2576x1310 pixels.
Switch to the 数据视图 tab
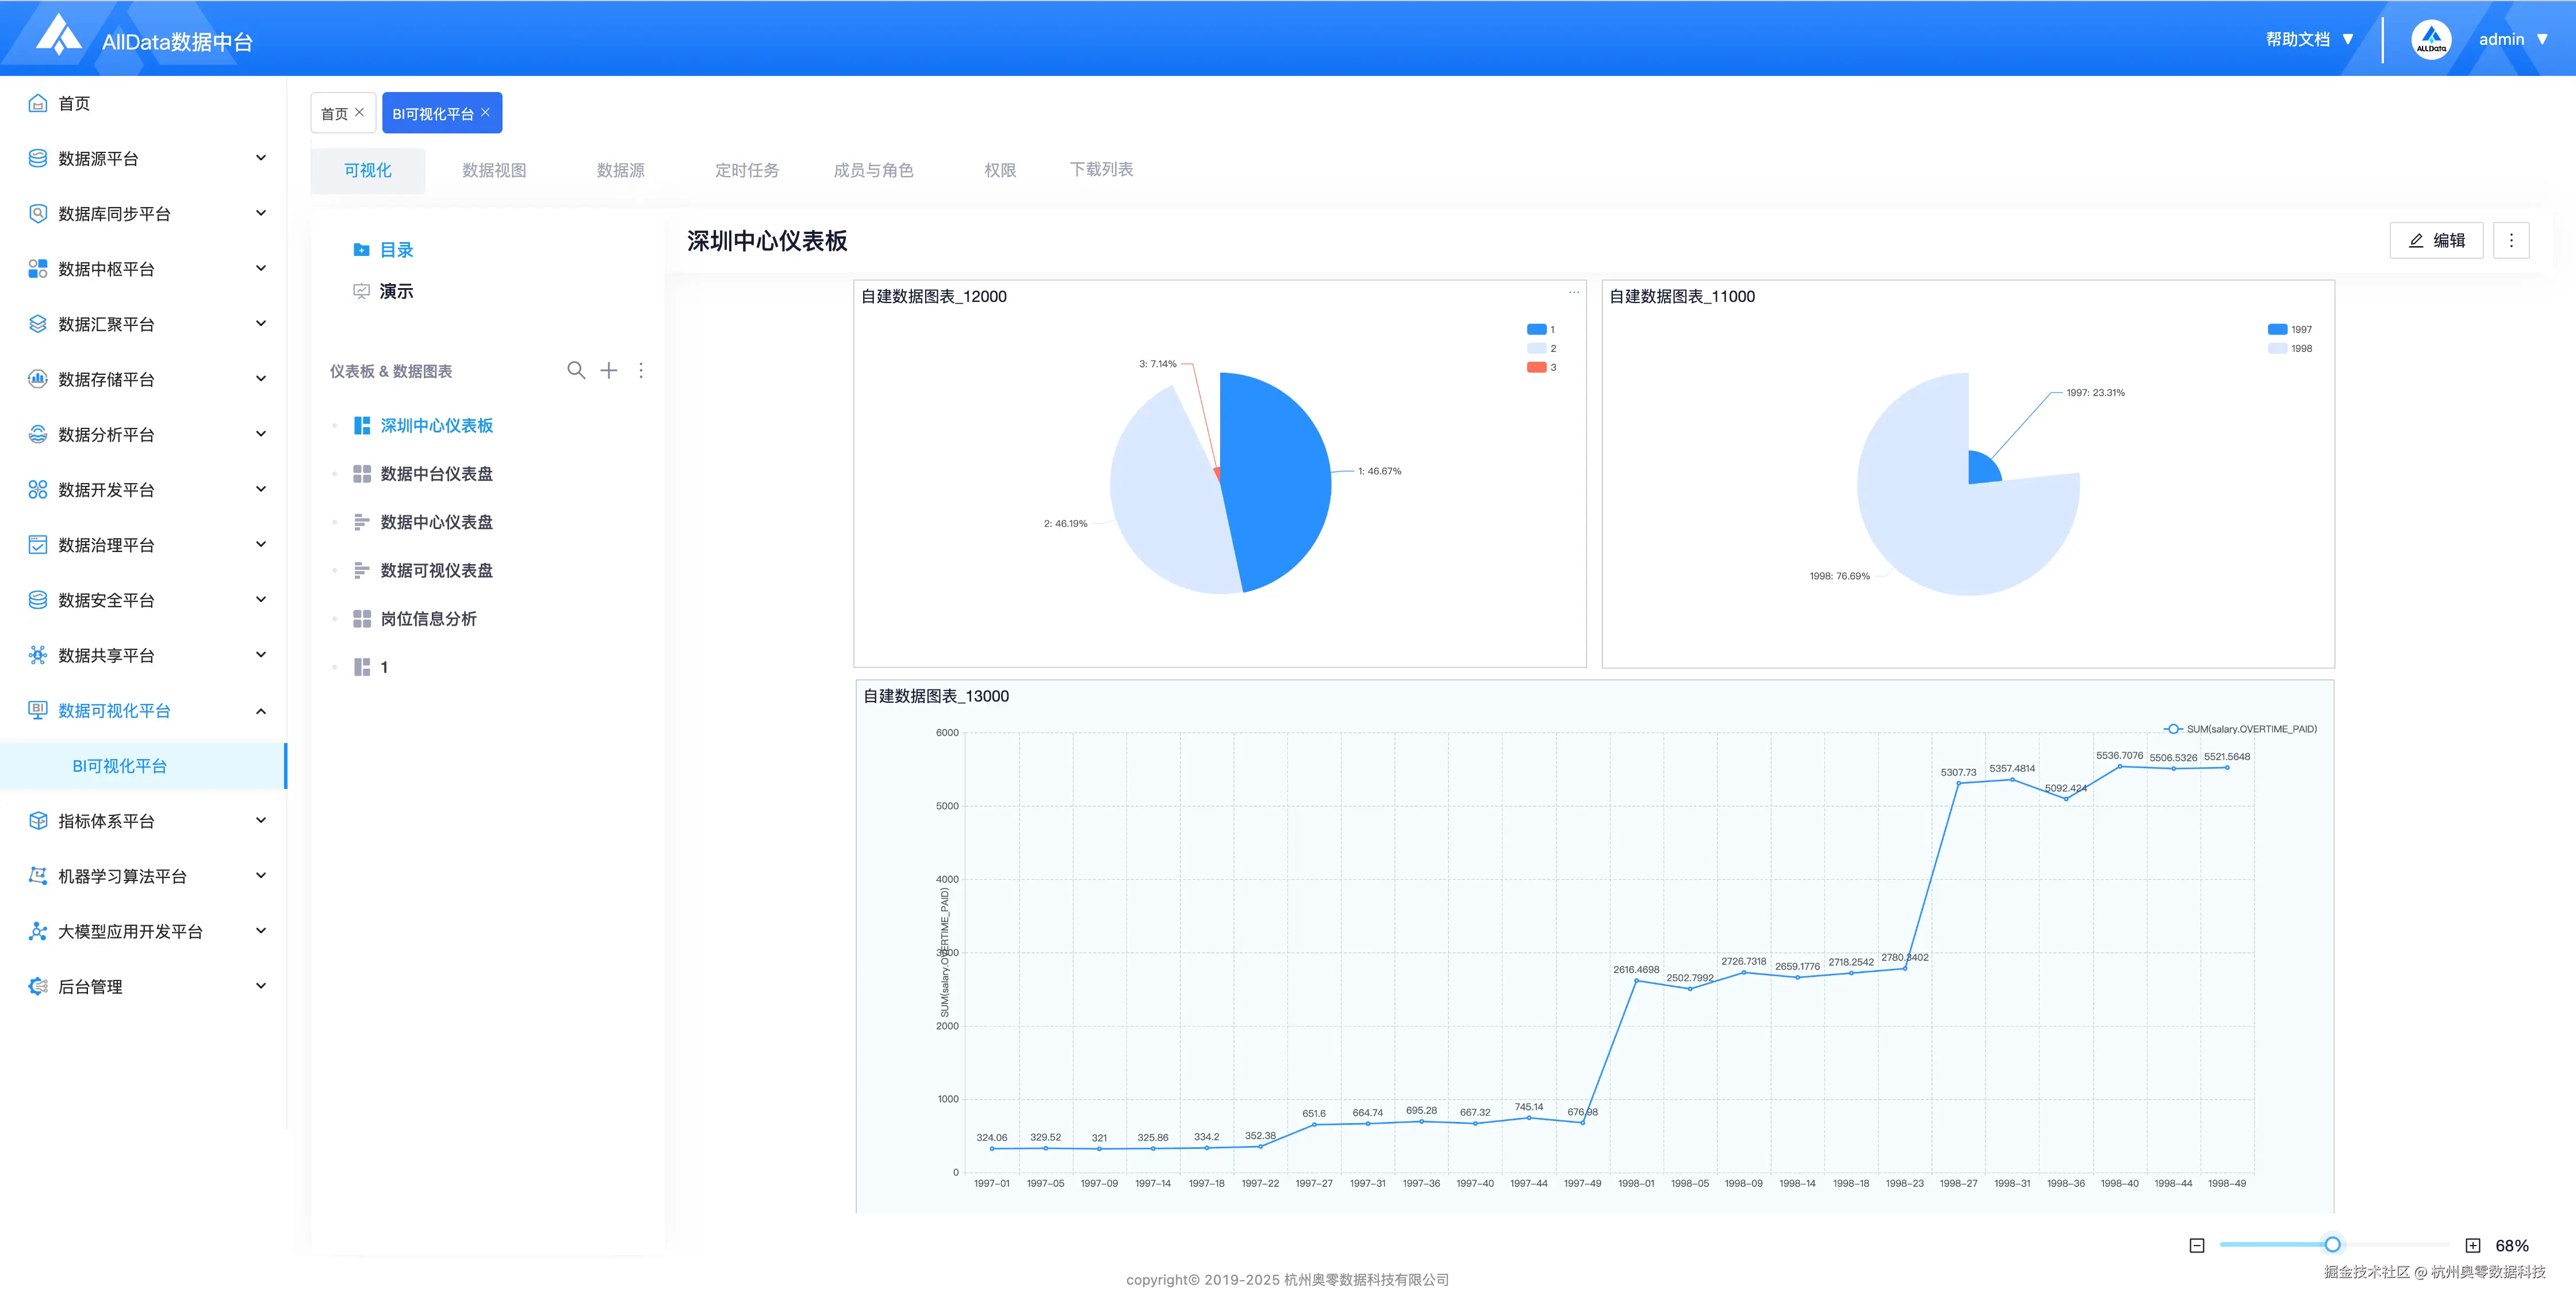click(494, 170)
